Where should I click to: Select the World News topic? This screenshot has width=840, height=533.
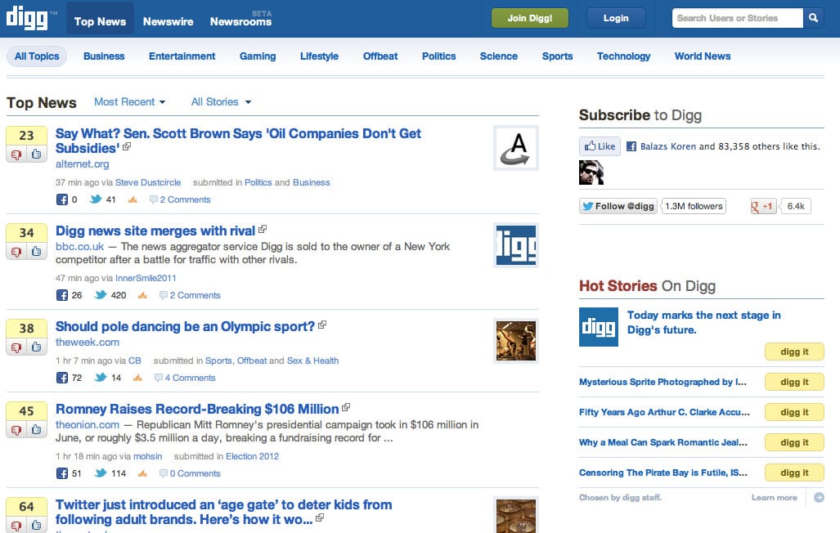click(703, 56)
